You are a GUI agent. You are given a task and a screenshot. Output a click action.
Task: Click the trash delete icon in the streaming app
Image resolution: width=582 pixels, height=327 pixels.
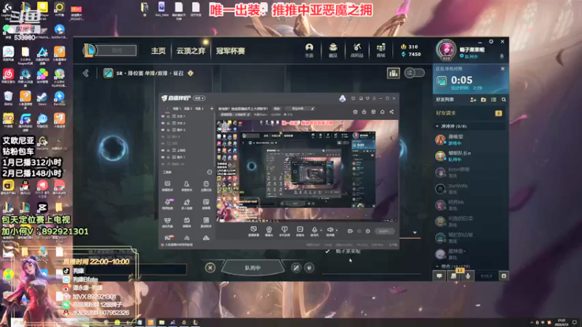click(x=355, y=112)
